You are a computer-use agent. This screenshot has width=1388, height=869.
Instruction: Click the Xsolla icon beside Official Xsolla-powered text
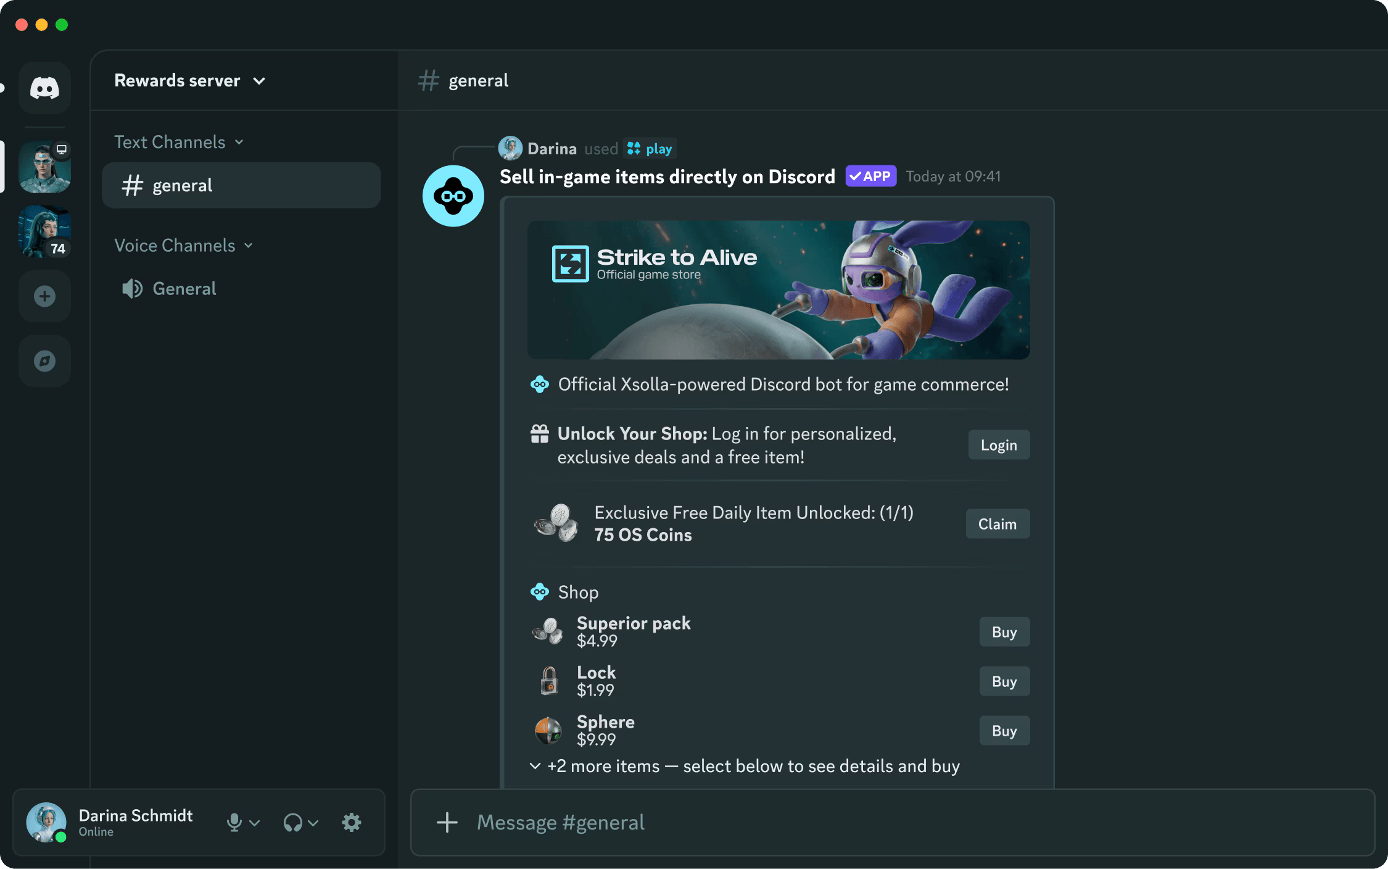point(540,385)
